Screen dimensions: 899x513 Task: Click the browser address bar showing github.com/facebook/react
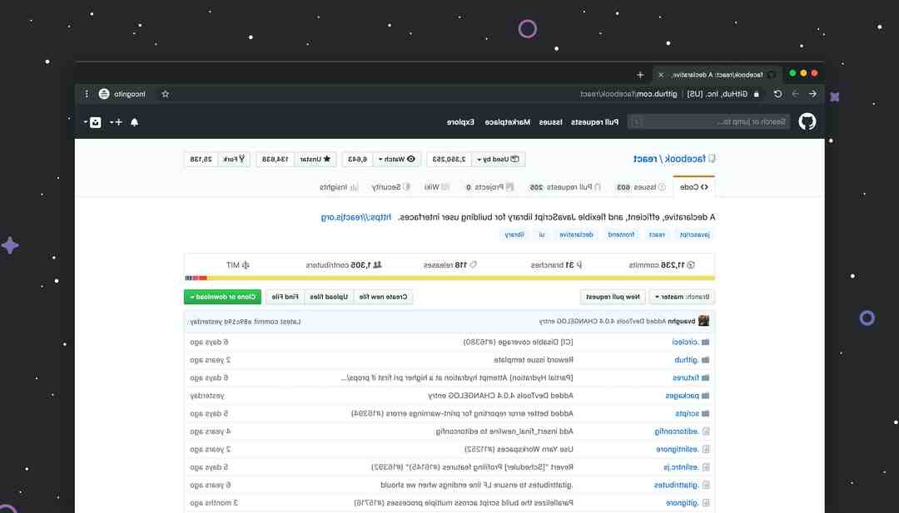tap(628, 94)
